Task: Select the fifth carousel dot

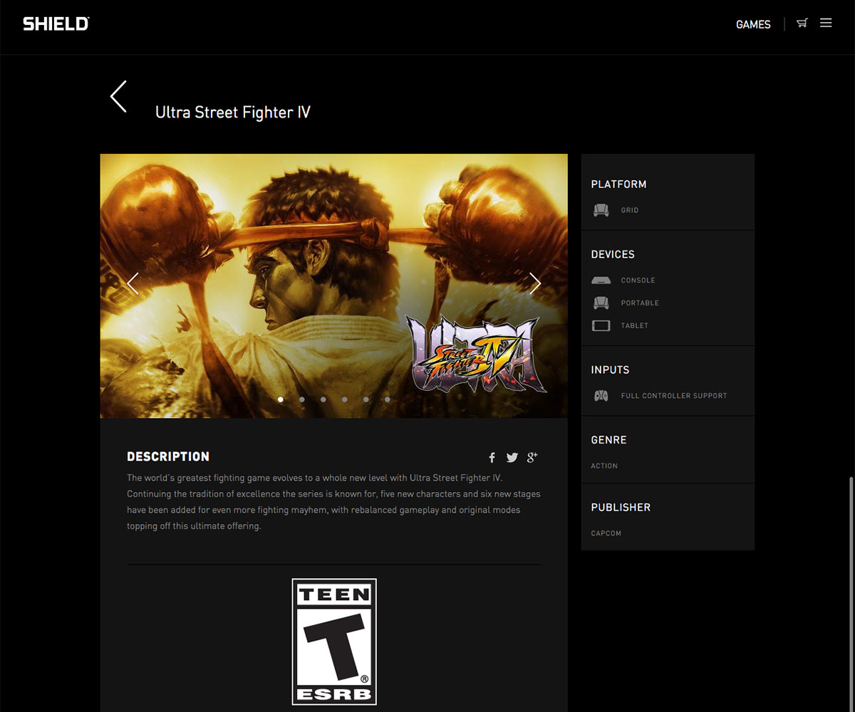Action: (x=366, y=399)
